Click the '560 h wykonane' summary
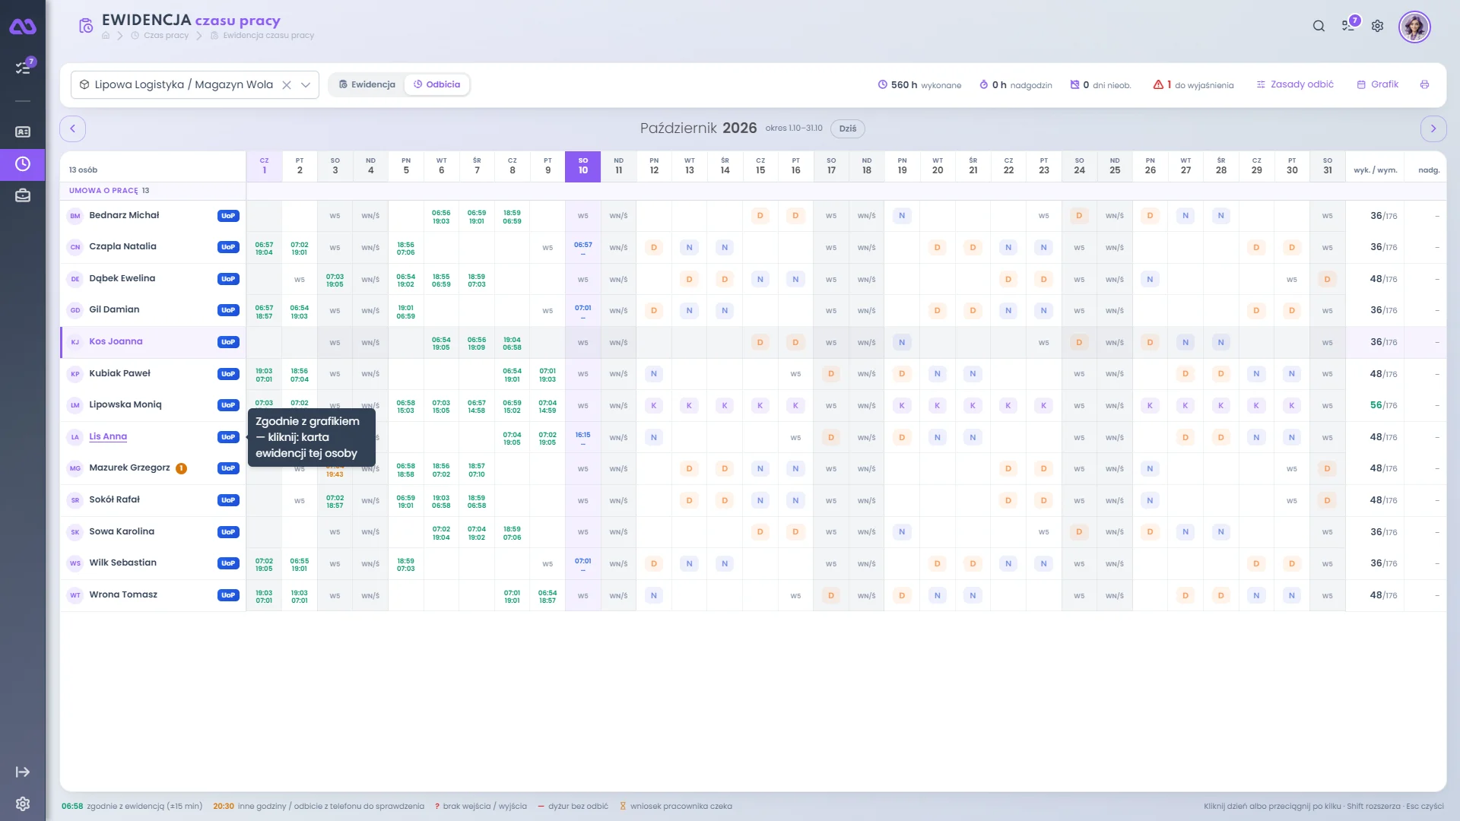1460x821 pixels. click(919, 85)
